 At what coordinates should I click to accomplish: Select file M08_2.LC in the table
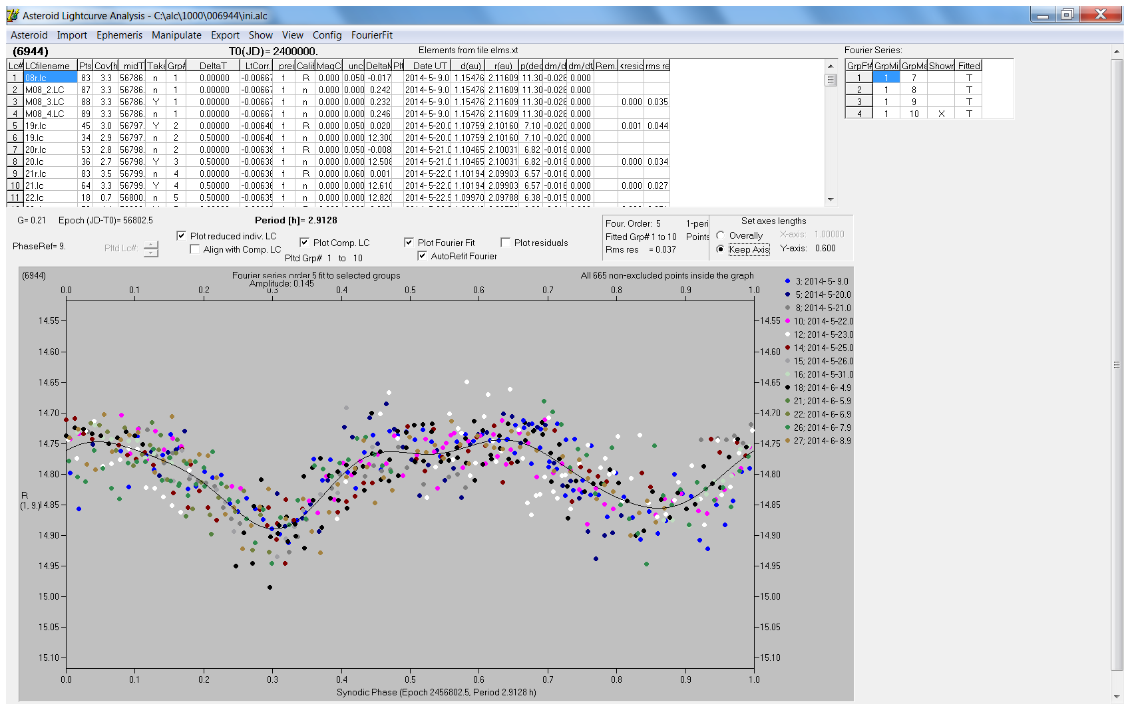51,90
